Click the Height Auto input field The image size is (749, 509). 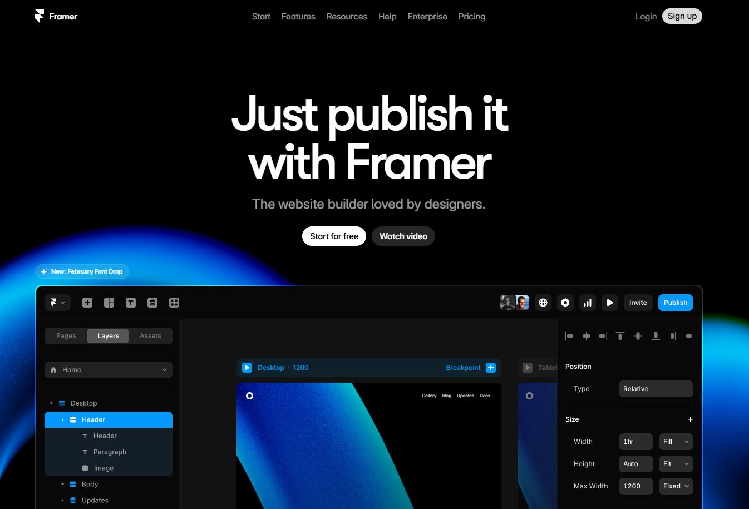click(635, 464)
